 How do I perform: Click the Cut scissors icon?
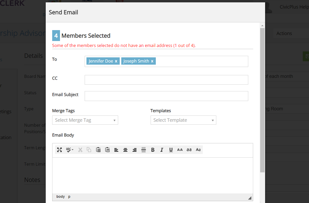tap(80, 150)
